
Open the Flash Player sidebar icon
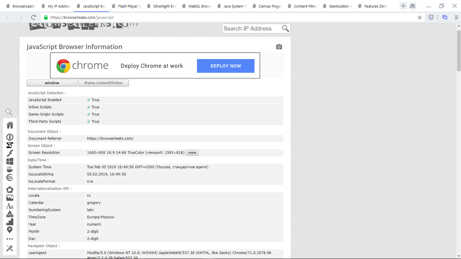10,153
